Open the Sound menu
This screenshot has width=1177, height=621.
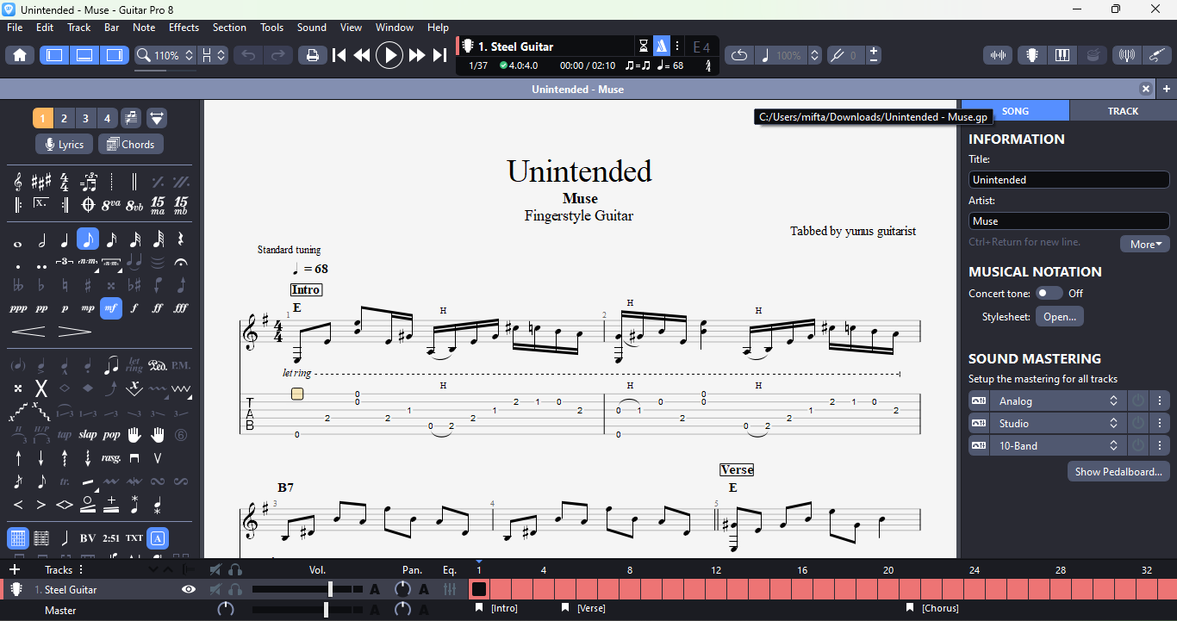click(x=312, y=28)
